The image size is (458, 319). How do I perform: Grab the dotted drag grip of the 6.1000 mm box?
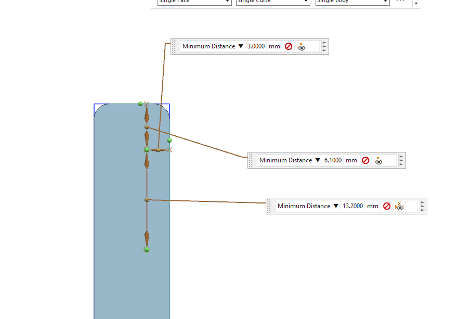point(251,160)
